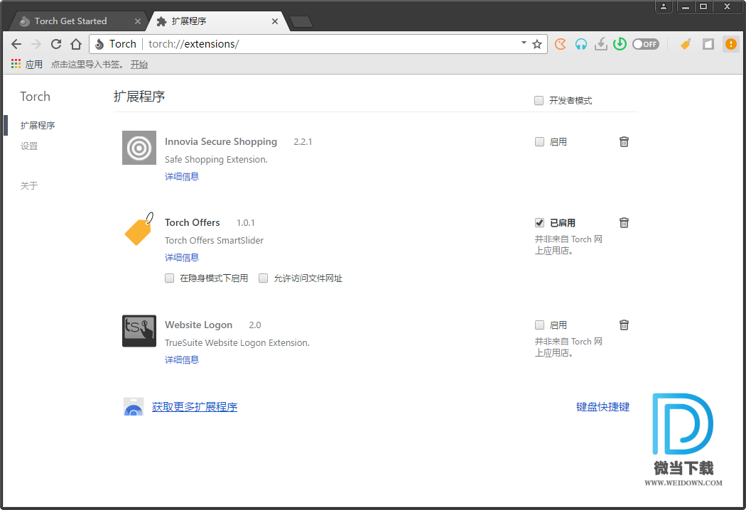Open the 获取更多扩展程序 link
This screenshot has width=746, height=510.
[x=195, y=407]
